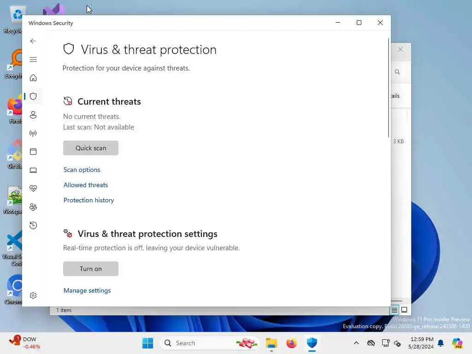The height and width of the screenshot is (354, 472).
Task: Go back using the back arrow
Action: coord(33,41)
